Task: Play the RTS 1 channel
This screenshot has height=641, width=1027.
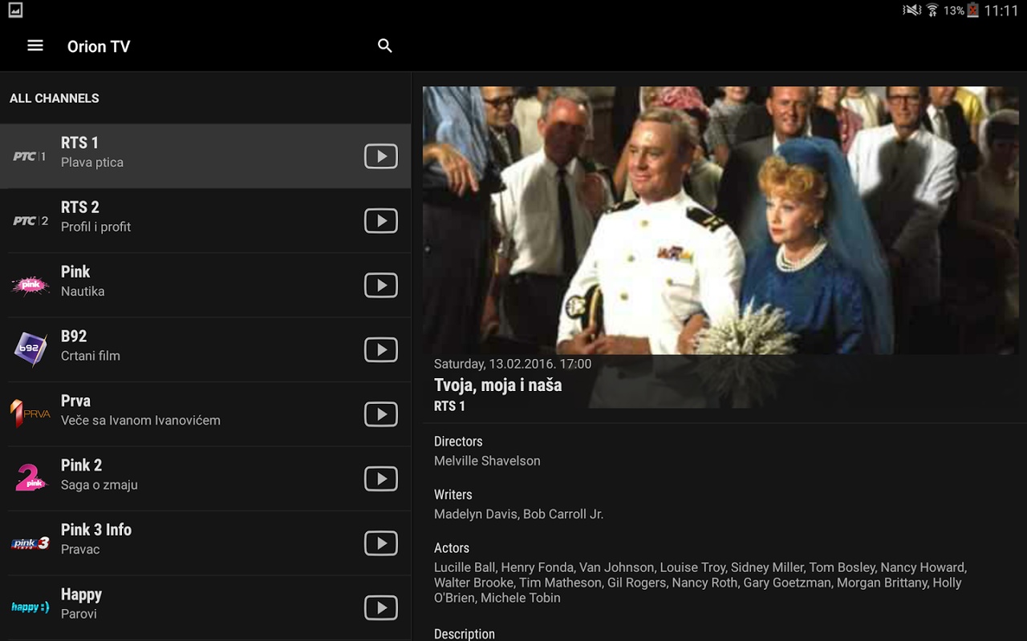Action: click(381, 156)
